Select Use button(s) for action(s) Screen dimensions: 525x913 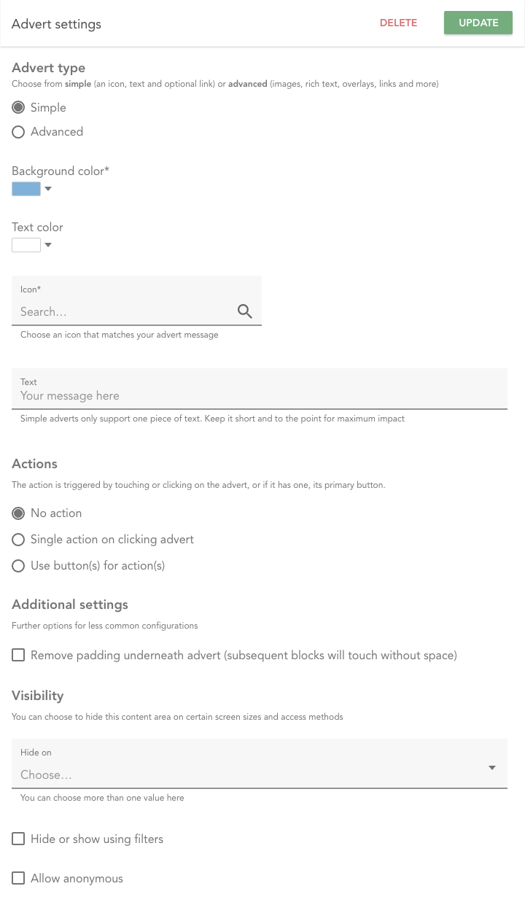[19, 566]
